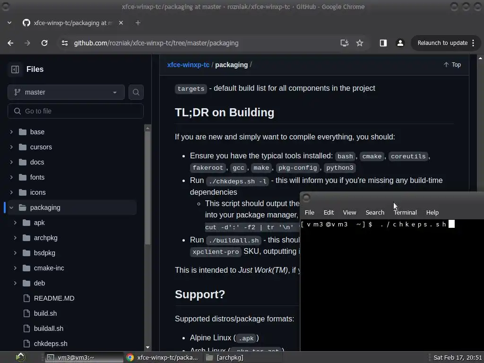
Task: Open terminal File menu
Action: (309, 212)
